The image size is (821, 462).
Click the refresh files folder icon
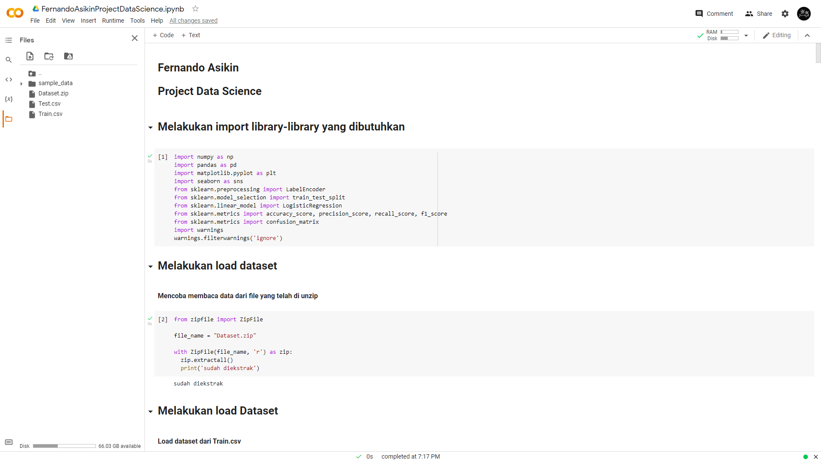(x=49, y=56)
